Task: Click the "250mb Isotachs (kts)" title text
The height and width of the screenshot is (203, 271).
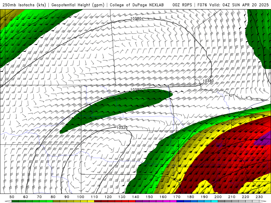Action: tap(24, 5)
